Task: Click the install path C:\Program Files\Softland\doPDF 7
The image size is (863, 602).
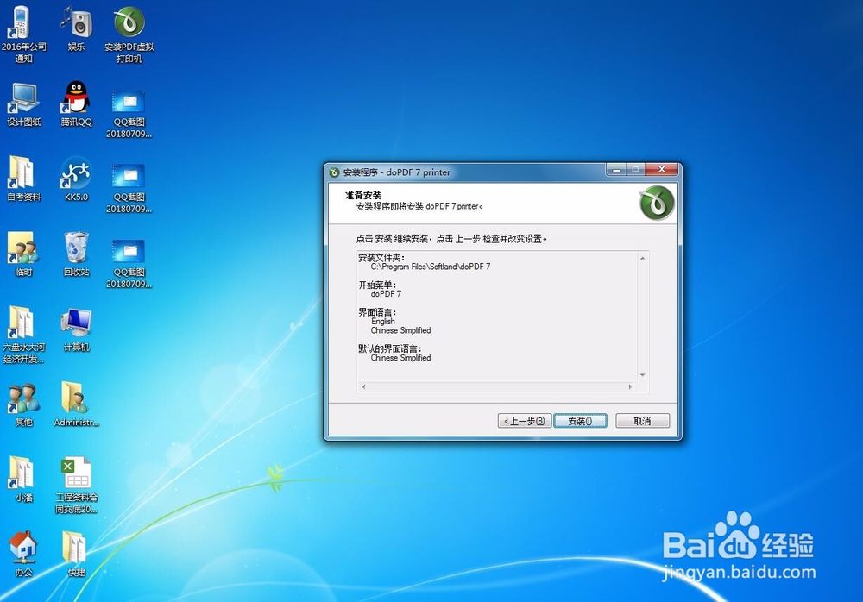Action: [431, 267]
